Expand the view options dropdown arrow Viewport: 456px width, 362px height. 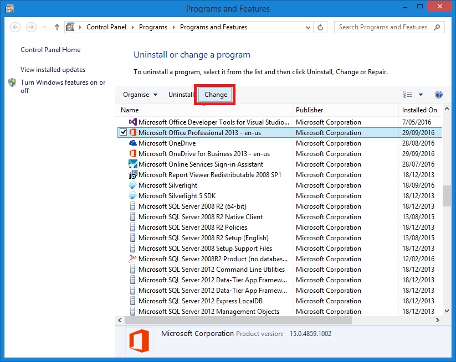(421, 95)
